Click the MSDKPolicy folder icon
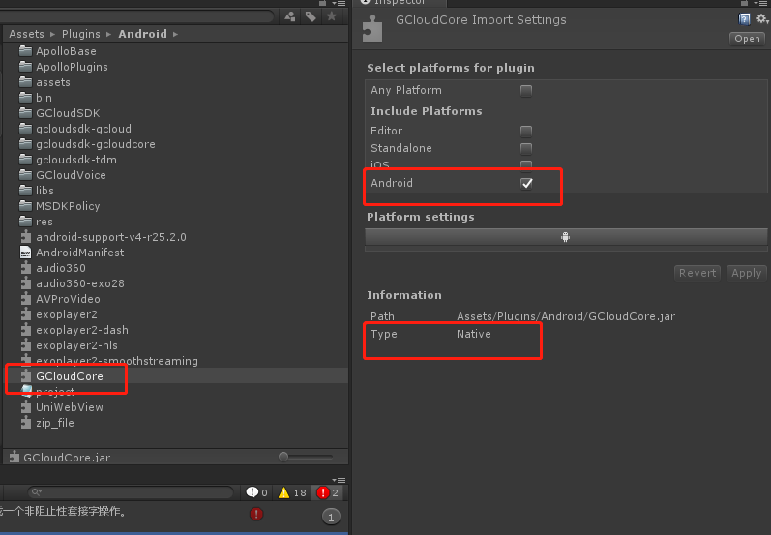Viewport: 771px width, 535px height. [x=25, y=206]
